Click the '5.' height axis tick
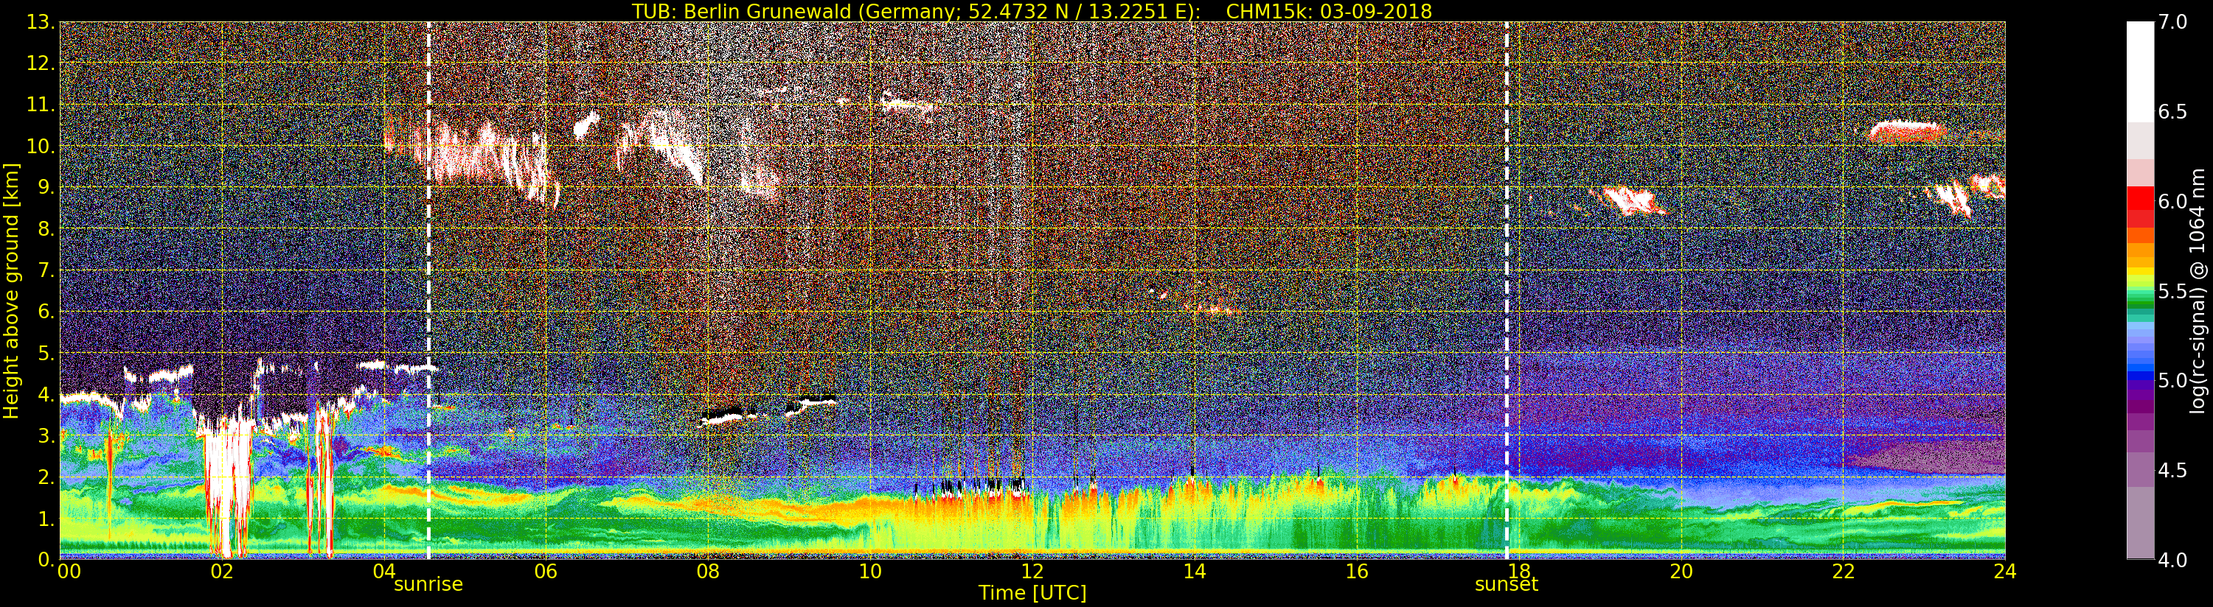 (x=46, y=353)
